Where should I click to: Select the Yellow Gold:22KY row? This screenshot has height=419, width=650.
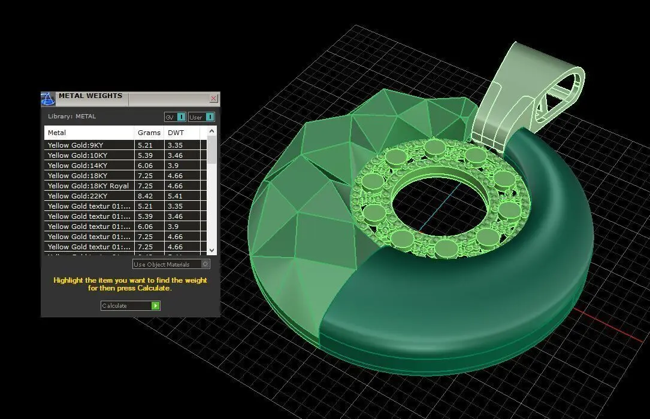click(x=126, y=196)
